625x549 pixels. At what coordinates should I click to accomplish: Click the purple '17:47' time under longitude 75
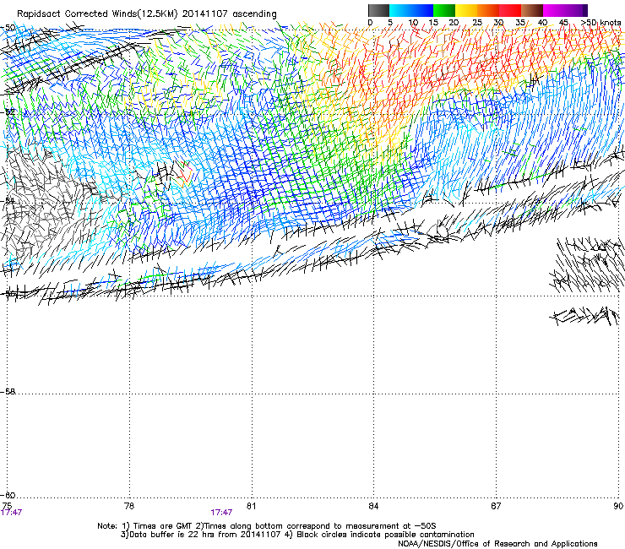coord(11,513)
